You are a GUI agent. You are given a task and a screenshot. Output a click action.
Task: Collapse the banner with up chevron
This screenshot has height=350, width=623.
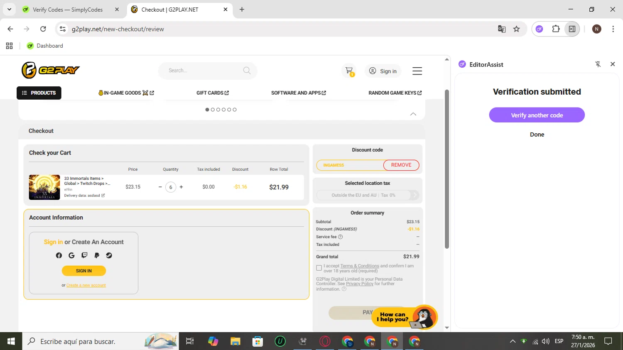point(413,114)
